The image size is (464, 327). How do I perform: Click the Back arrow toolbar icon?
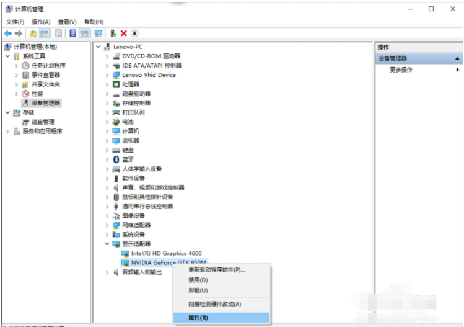(x=7, y=33)
